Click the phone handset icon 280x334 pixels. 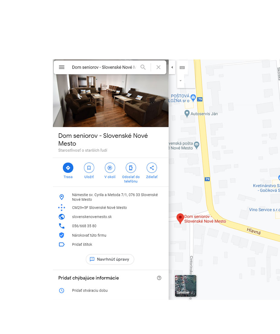pos(62,226)
